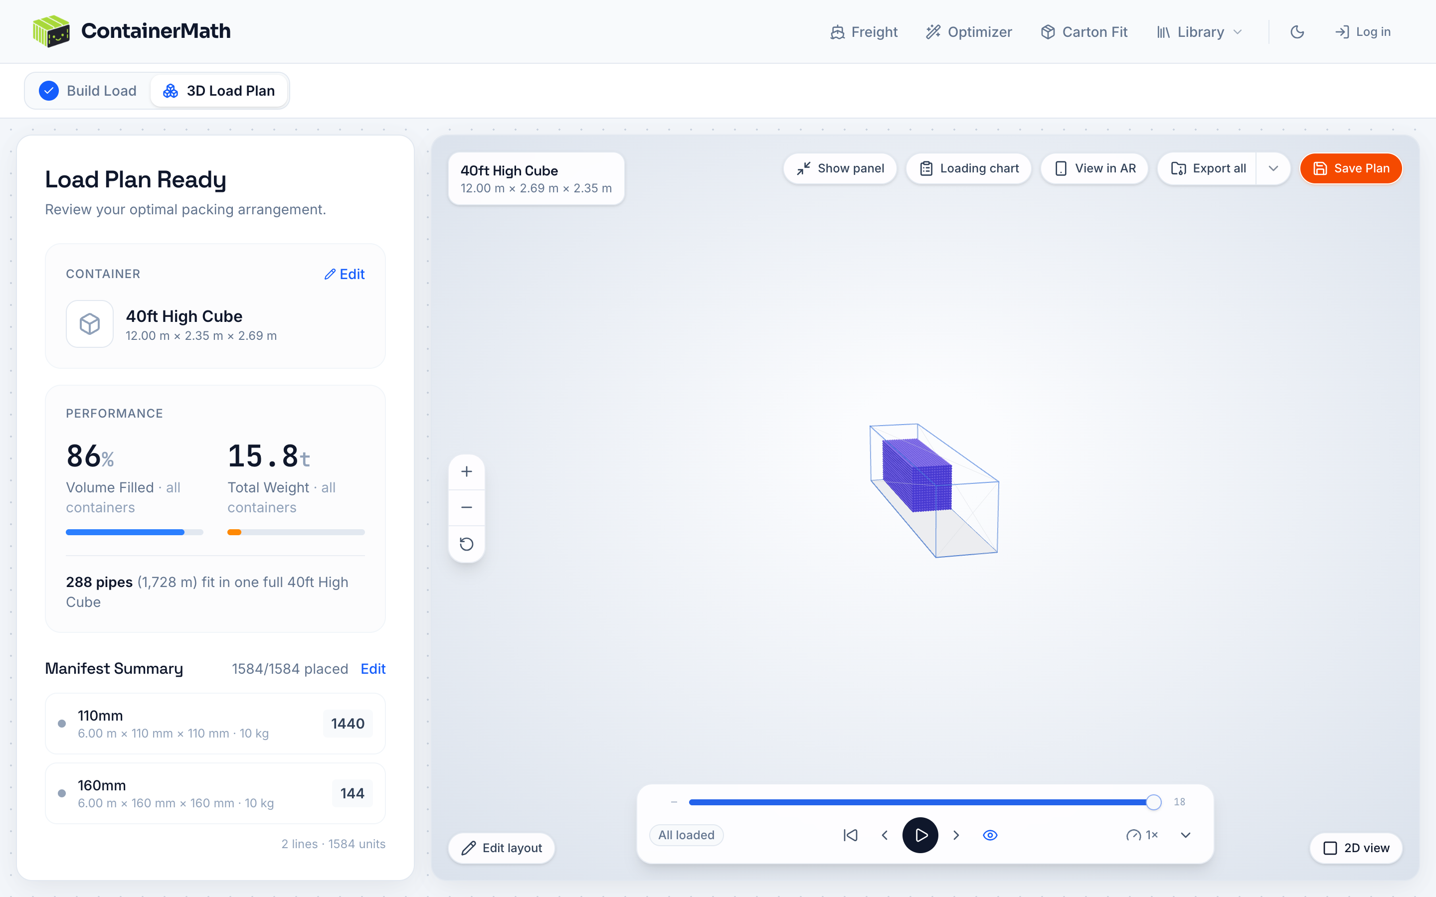Click the Edit layout button

502,848
